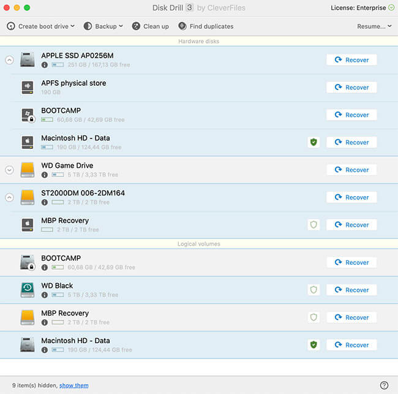
Task: Recover the WD Game Drive
Action: click(351, 170)
